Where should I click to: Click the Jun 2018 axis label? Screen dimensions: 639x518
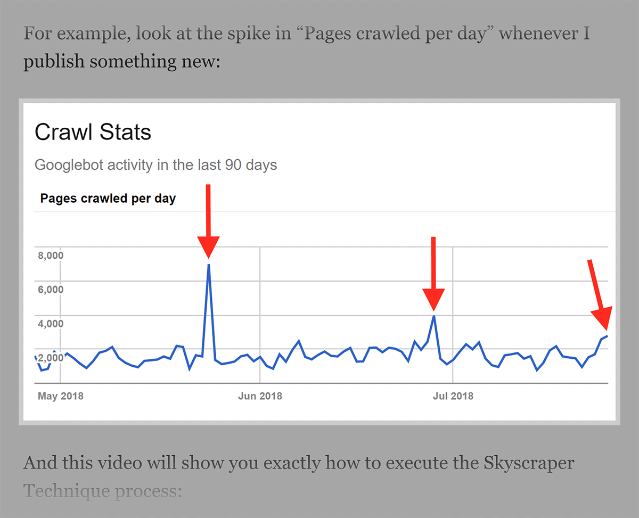pyautogui.click(x=260, y=396)
